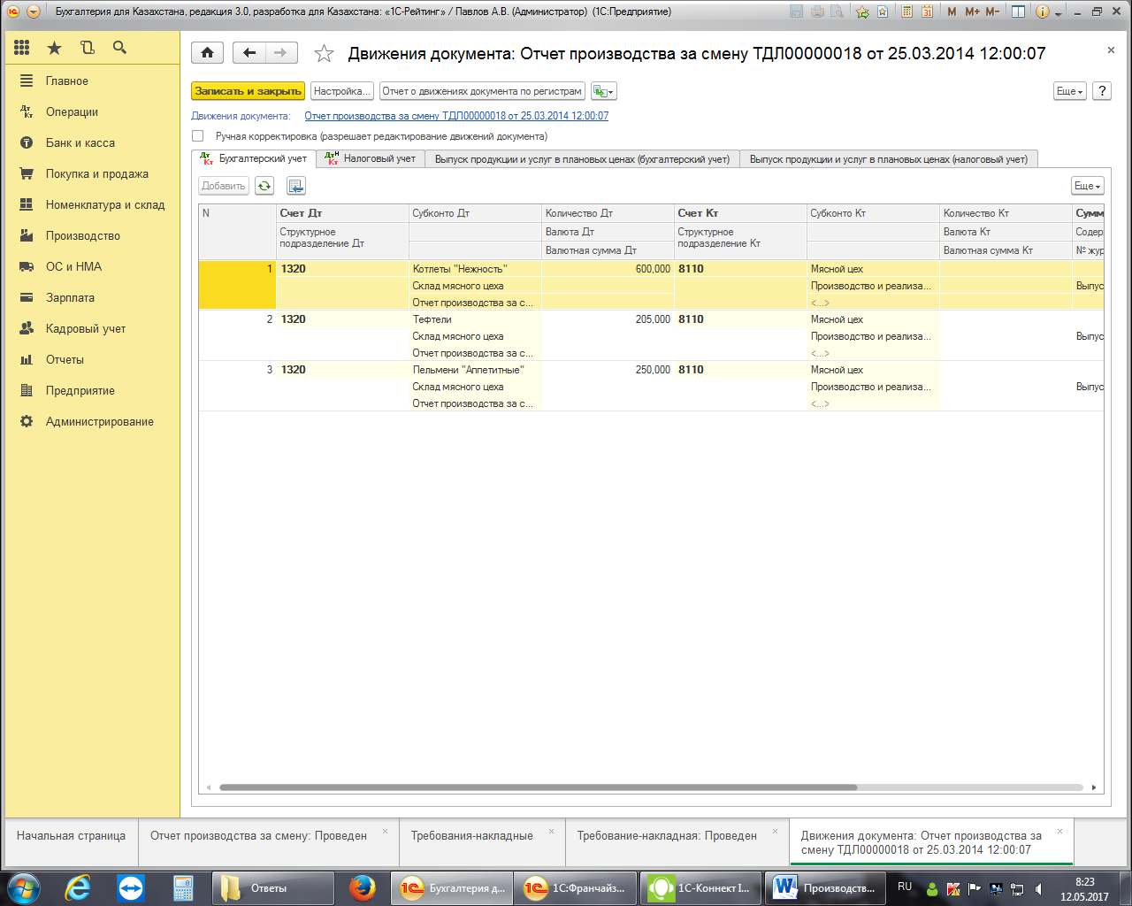Toggle panel layout icon in title bar

(x=1018, y=12)
